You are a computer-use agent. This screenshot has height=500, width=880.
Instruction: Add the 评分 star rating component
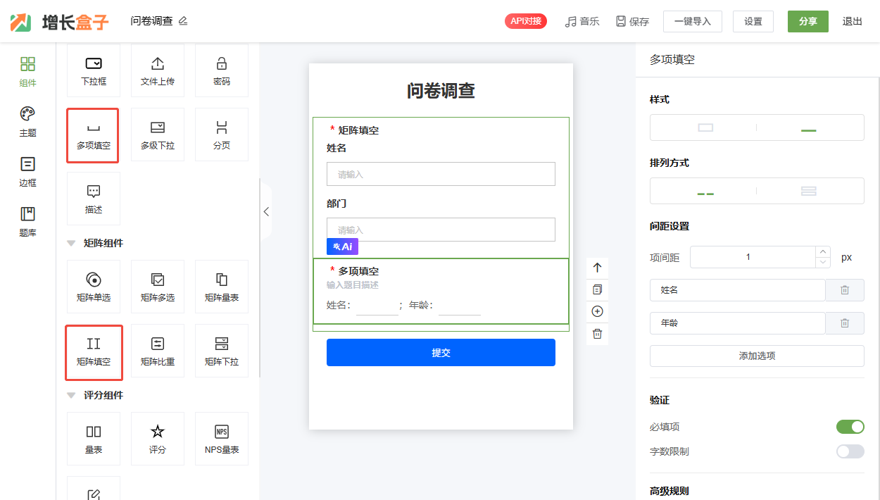(x=158, y=439)
